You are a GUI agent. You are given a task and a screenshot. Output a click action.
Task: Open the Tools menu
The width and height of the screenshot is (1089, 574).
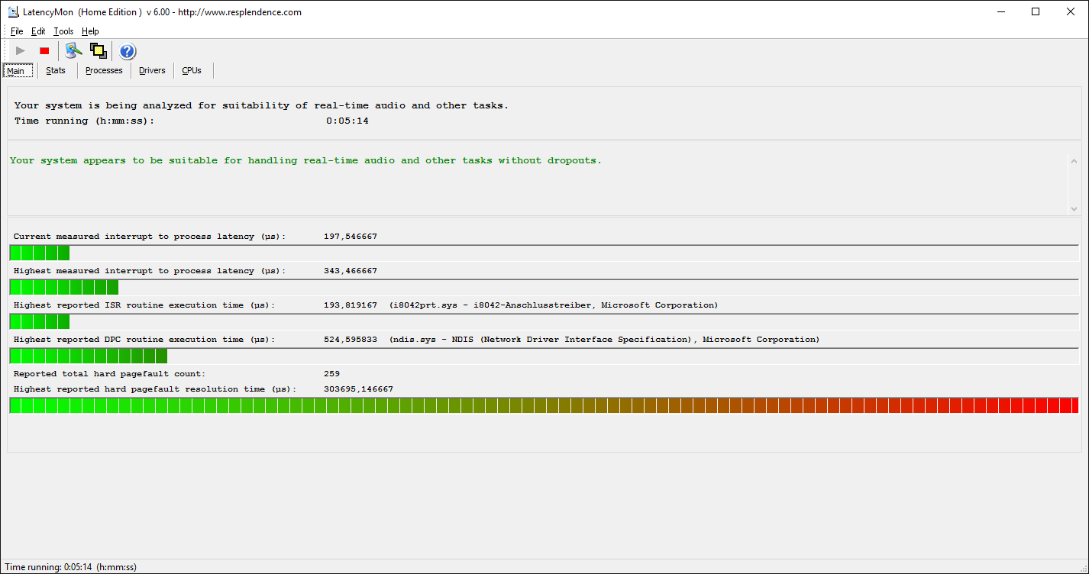[63, 31]
